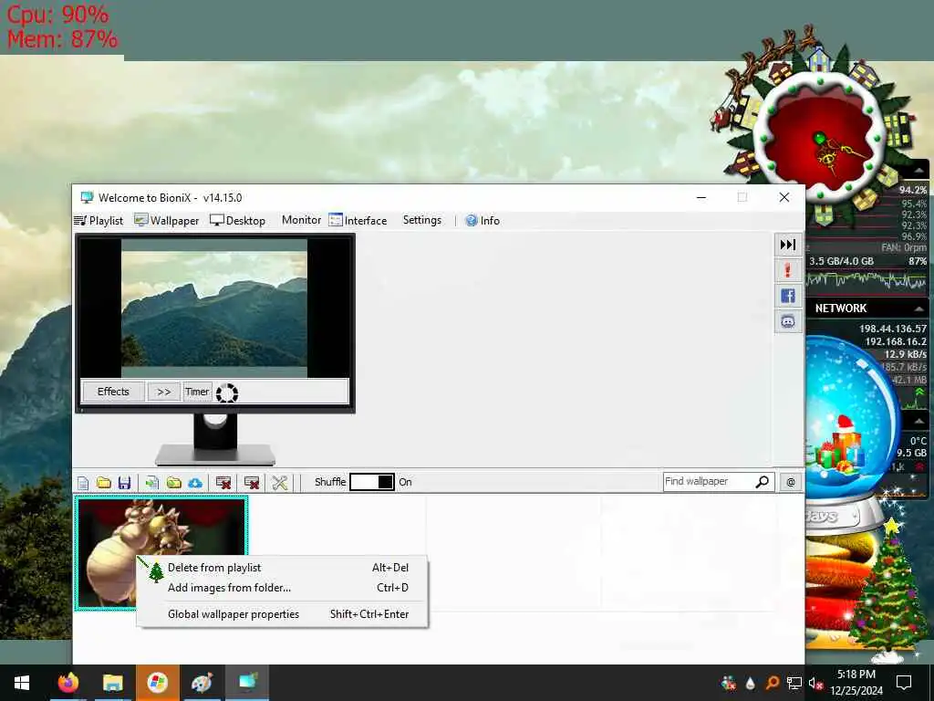
Task: Launch Firefox from the taskbar
Action: tap(67, 683)
